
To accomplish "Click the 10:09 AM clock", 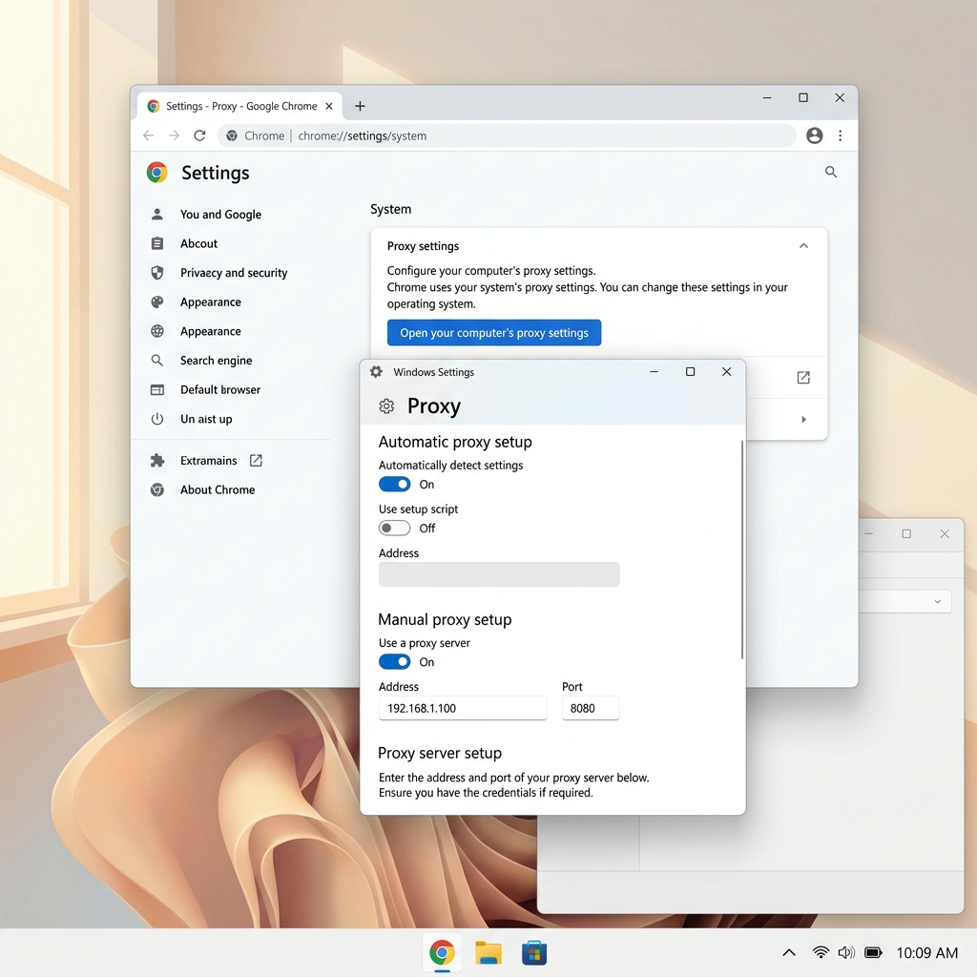I will pos(927,953).
